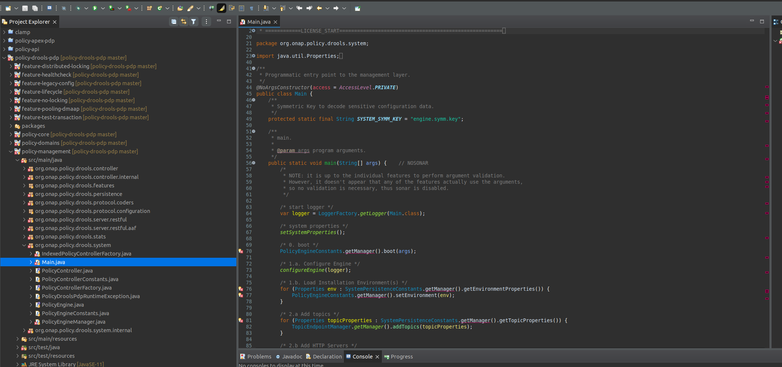Jump to Previous Annotation icon
Image resolution: width=782 pixels, height=367 pixels.
(283, 8)
